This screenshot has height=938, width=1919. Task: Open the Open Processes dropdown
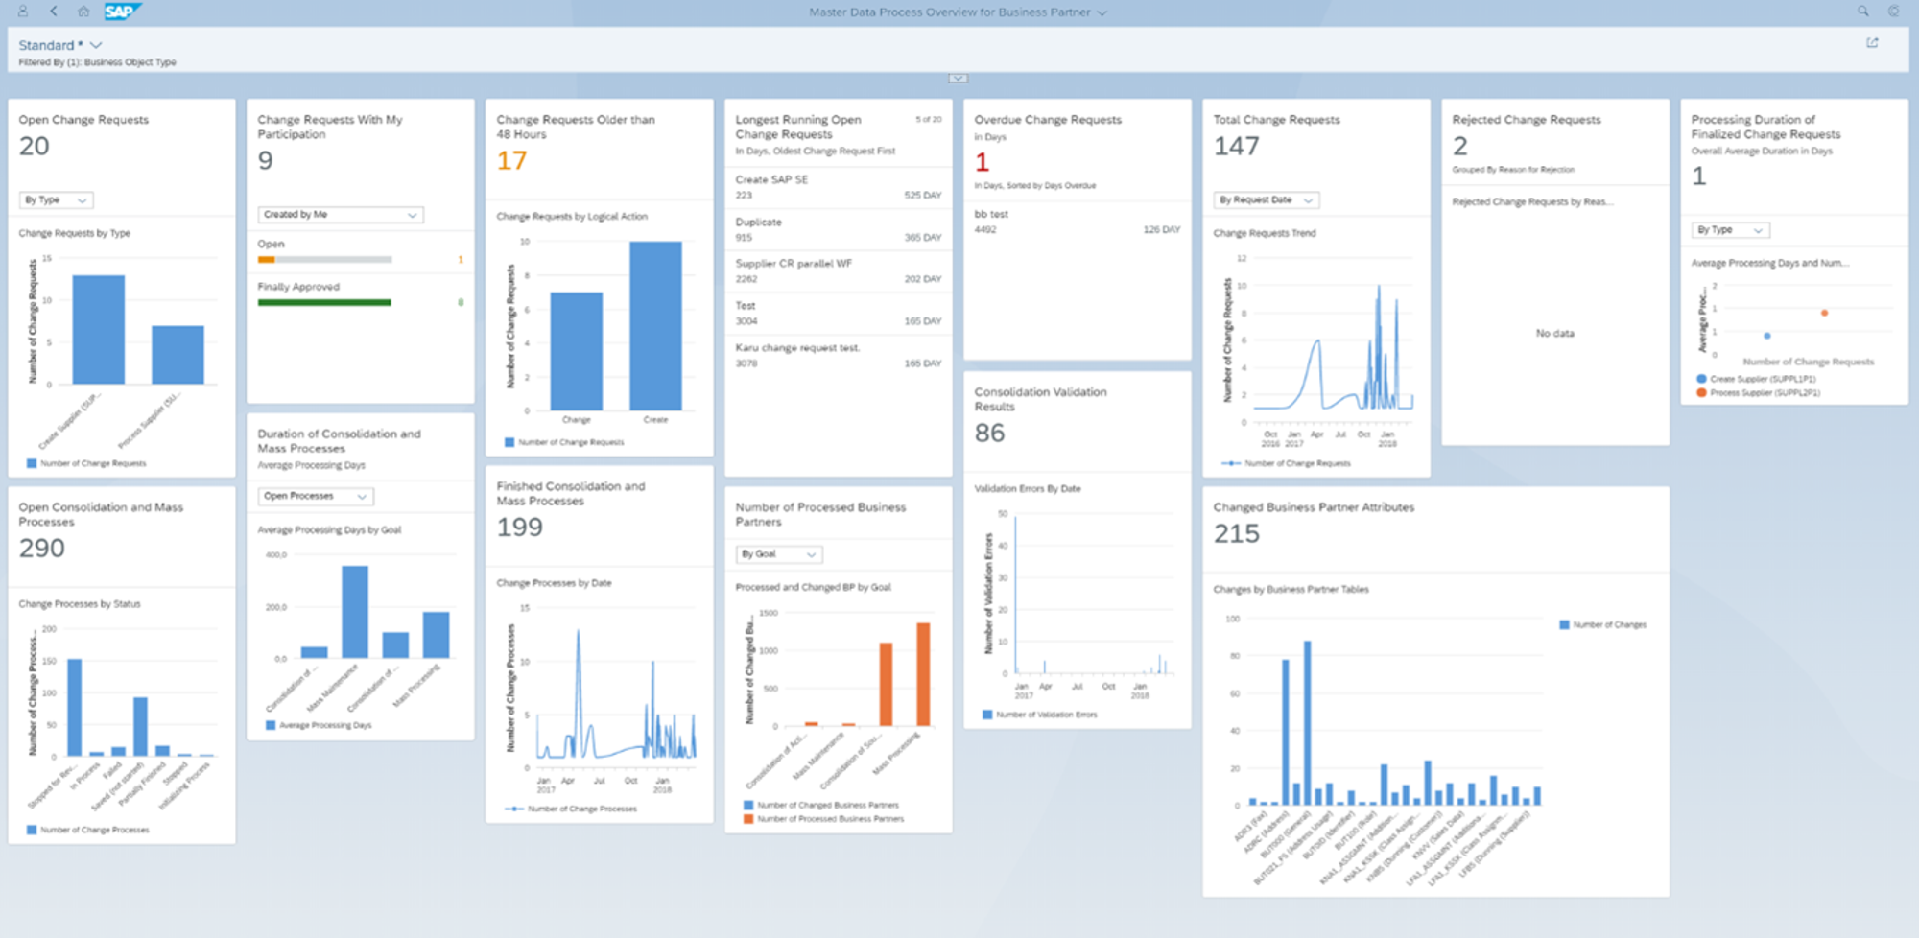(x=314, y=496)
